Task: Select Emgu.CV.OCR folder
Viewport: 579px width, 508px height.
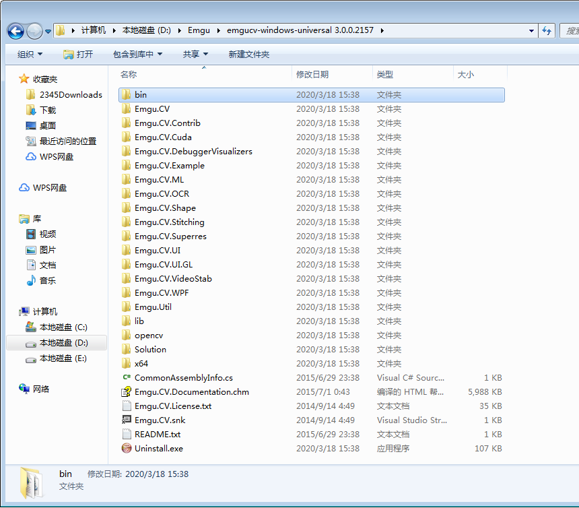Action: click(x=162, y=193)
